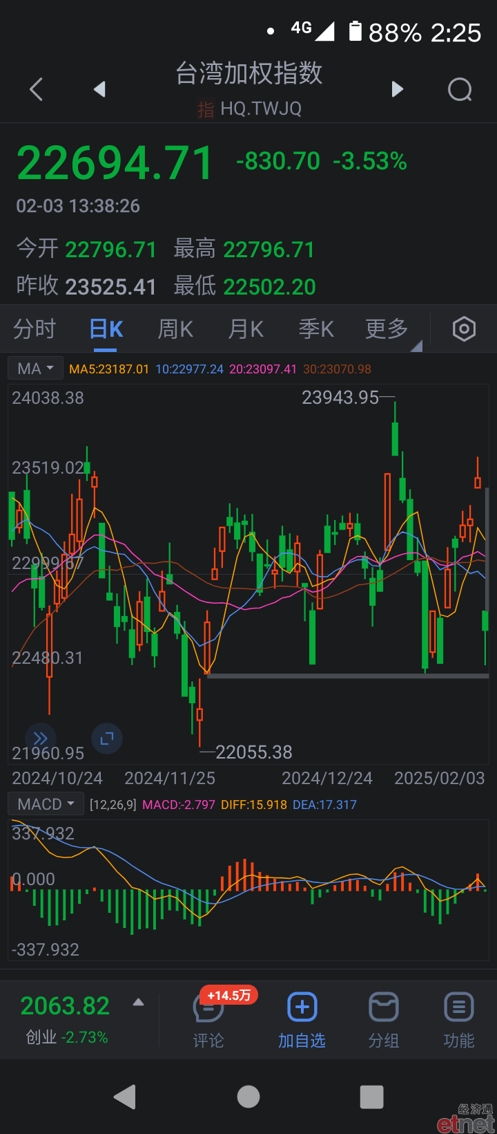The image size is (497, 1134).
Task: Switch to 月K monthly chart tab
Action: [246, 329]
